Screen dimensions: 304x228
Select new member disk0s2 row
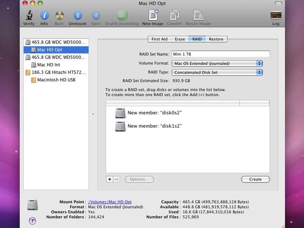click(188, 113)
